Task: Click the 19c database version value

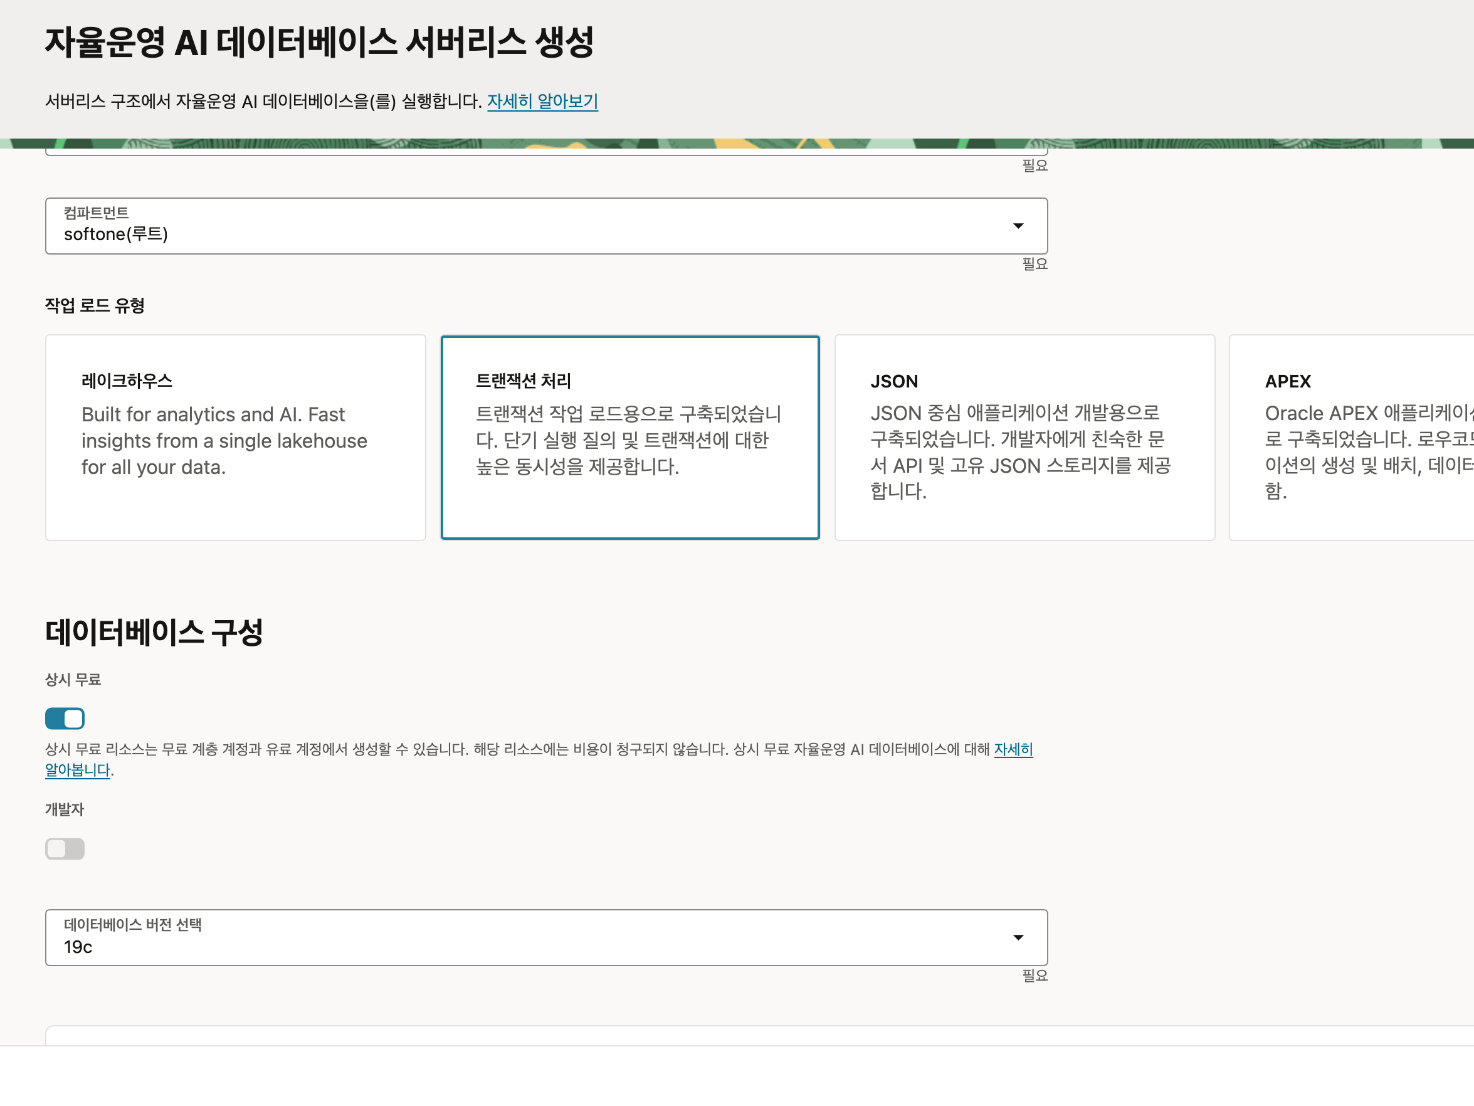Action: (x=78, y=947)
